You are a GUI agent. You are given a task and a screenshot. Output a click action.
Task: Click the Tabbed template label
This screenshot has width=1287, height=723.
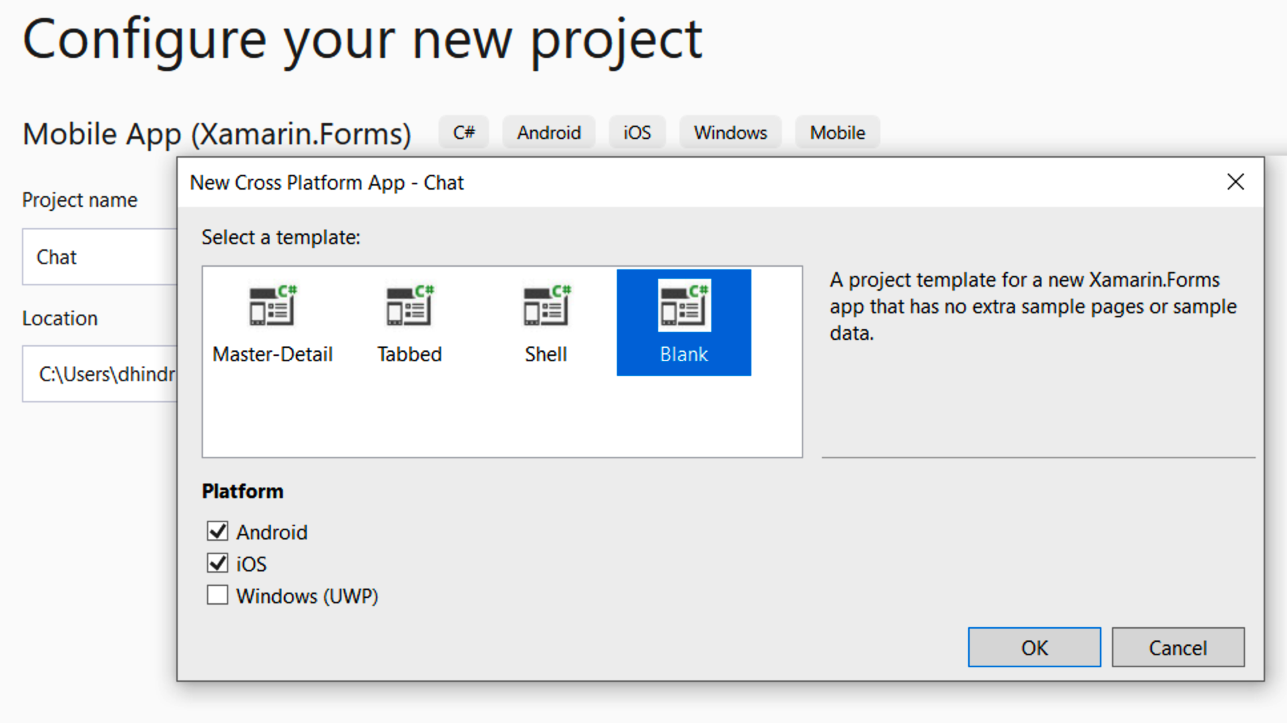410,355
